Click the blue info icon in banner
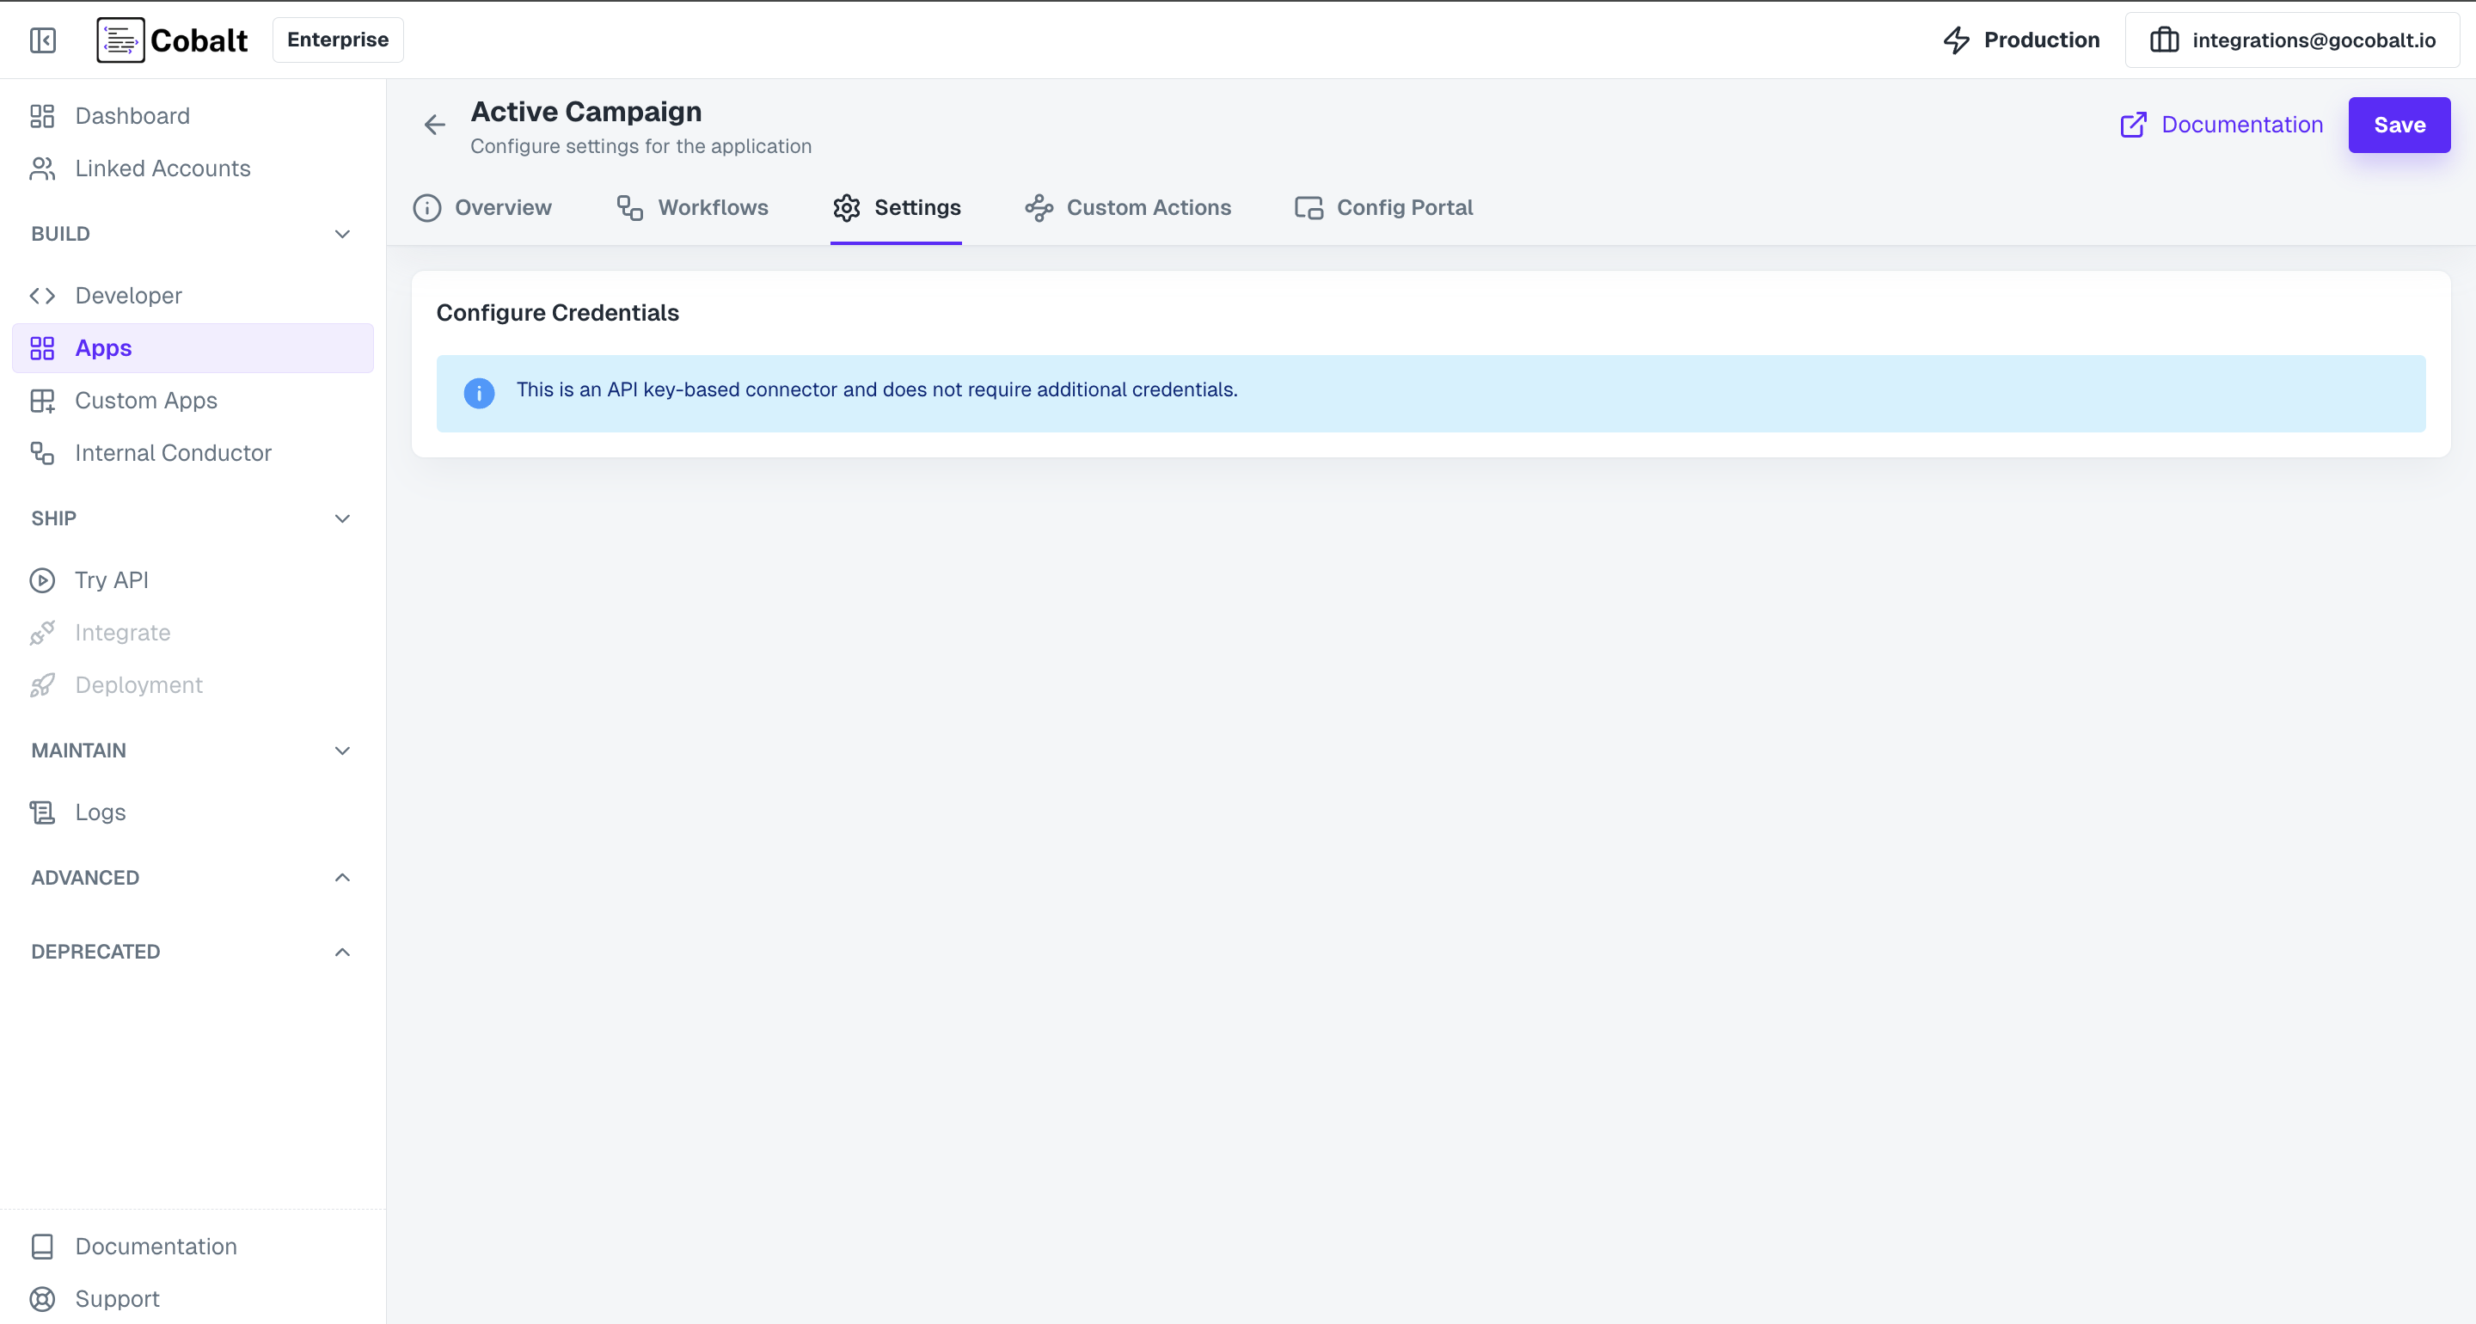This screenshot has height=1324, width=2476. [479, 393]
